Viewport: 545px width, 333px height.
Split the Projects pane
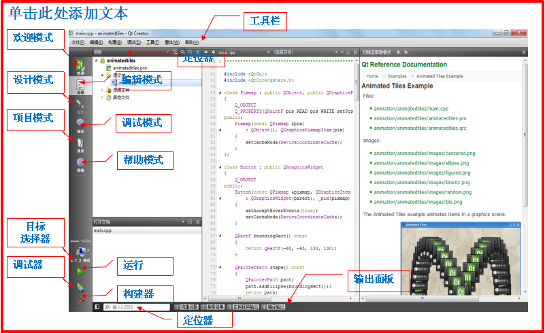pyautogui.click(x=190, y=52)
